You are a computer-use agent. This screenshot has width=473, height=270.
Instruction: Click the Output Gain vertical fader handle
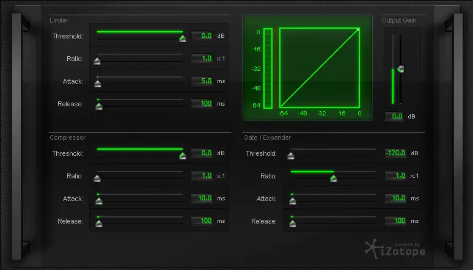(401, 69)
